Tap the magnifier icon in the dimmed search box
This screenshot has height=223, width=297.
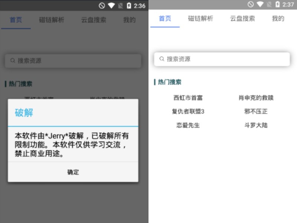(x=13, y=61)
